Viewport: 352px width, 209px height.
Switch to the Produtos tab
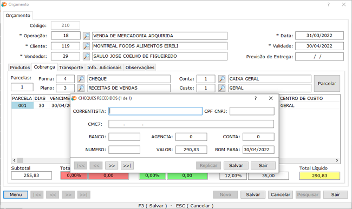click(x=19, y=68)
